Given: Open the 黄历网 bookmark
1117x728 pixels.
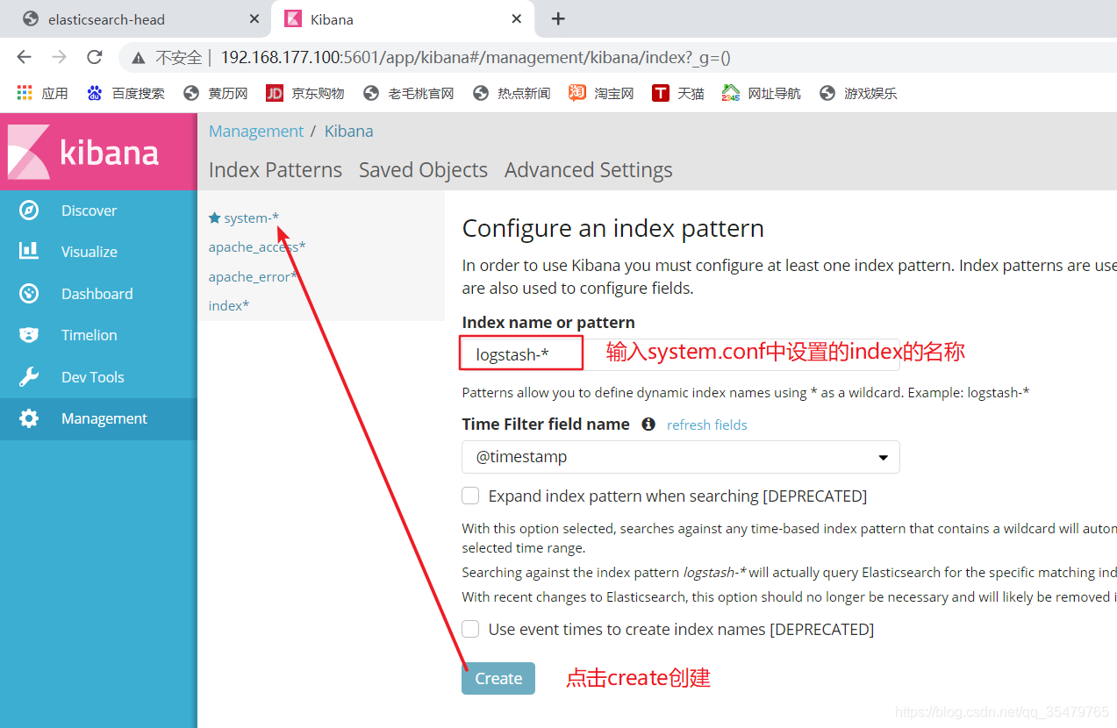Looking at the screenshot, I should [x=216, y=93].
